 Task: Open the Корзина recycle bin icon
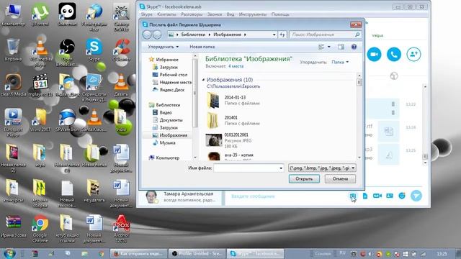pos(13,50)
